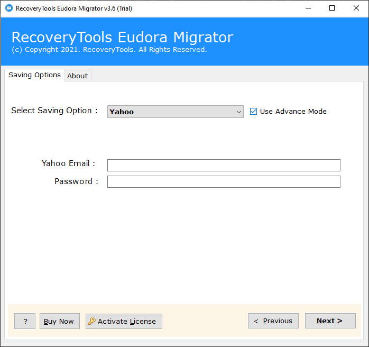Image resolution: width=369 pixels, height=347 pixels.
Task: Click the RecoveryTools app icon in title bar
Action: coord(9,8)
